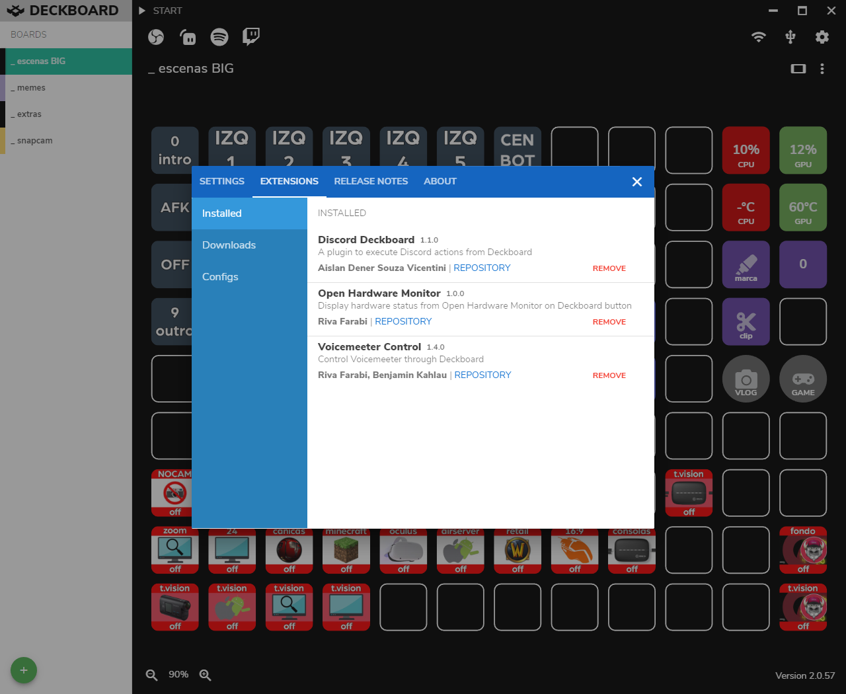The width and height of the screenshot is (846, 694).
Task: Remove the Discord Deckboard plugin
Action: click(609, 268)
